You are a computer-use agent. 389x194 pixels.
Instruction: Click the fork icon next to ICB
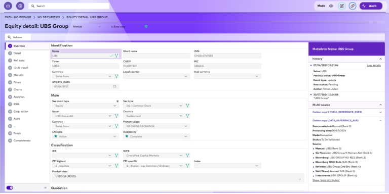[116, 156]
